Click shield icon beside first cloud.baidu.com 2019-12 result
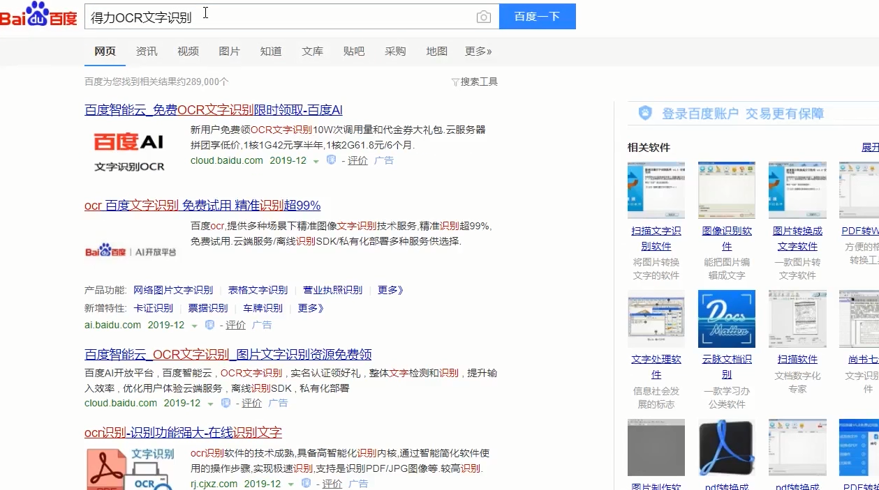Screen dimensions: 879x490 pos(331,160)
